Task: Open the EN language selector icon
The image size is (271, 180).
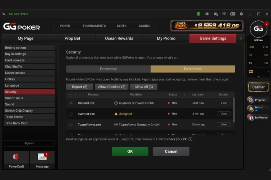Action: point(233,14)
